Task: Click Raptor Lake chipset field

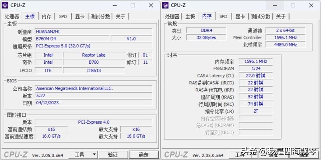Action: click(94, 55)
